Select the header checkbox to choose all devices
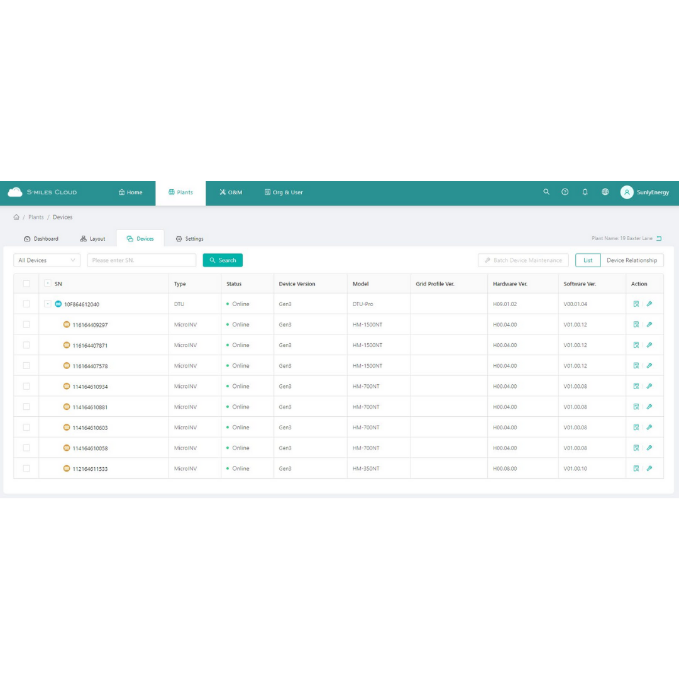 point(26,284)
